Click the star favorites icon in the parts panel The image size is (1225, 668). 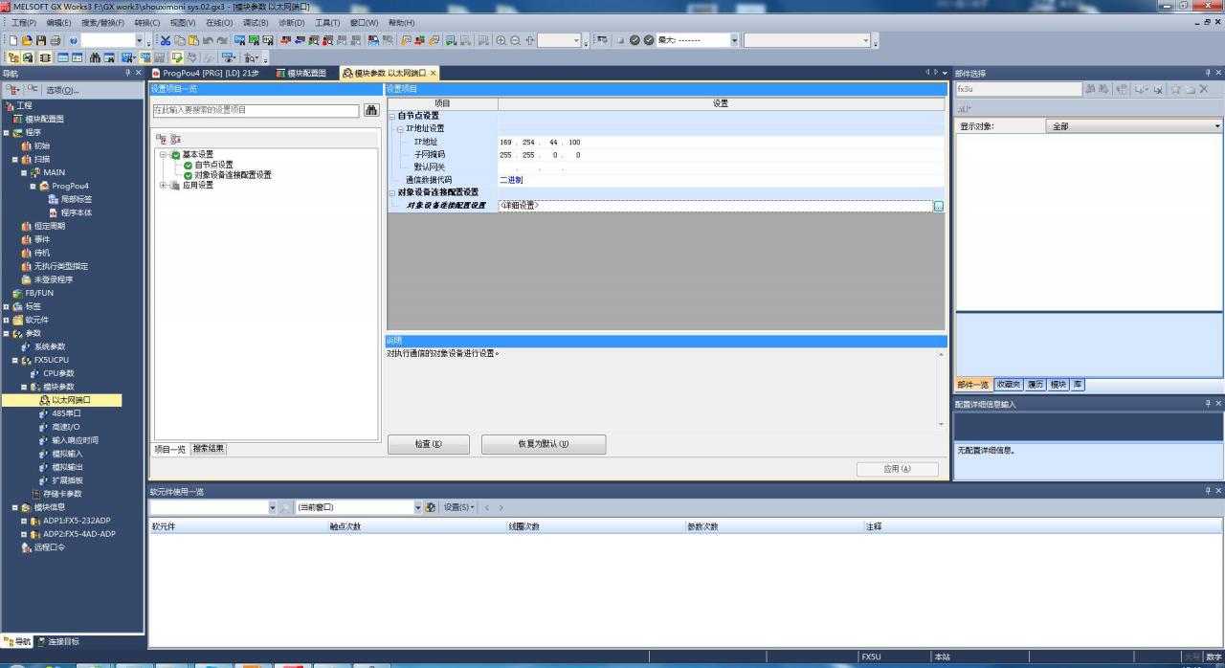coord(1175,89)
